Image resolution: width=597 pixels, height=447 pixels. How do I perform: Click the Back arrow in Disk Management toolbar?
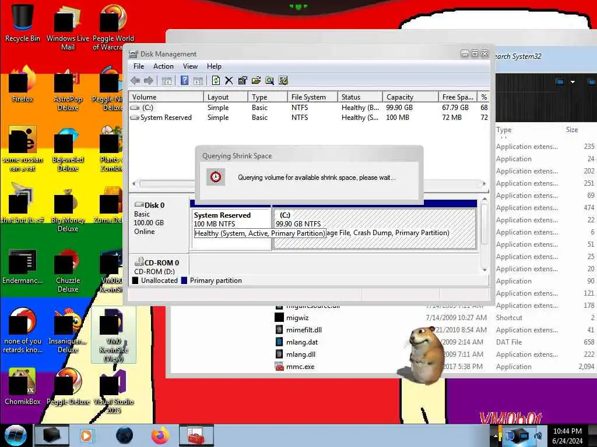pyautogui.click(x=135, y=80)
